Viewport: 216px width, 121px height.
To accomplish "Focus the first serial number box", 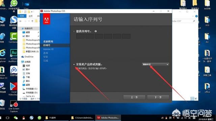I will point(80,36).
